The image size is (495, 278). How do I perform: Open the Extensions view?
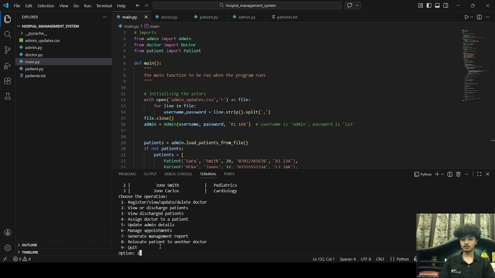[7, 81]
